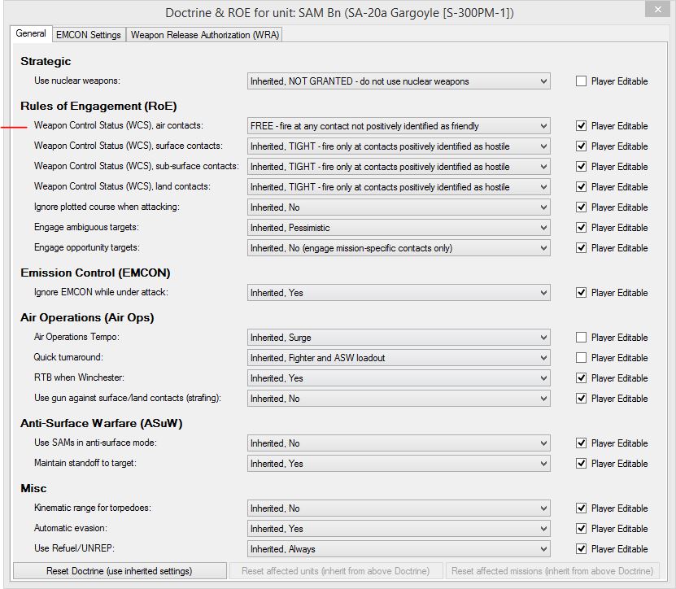Open Engage opportunity targets dropdown
The height and width of the screenshot is (589, 676).
point(399,248)
